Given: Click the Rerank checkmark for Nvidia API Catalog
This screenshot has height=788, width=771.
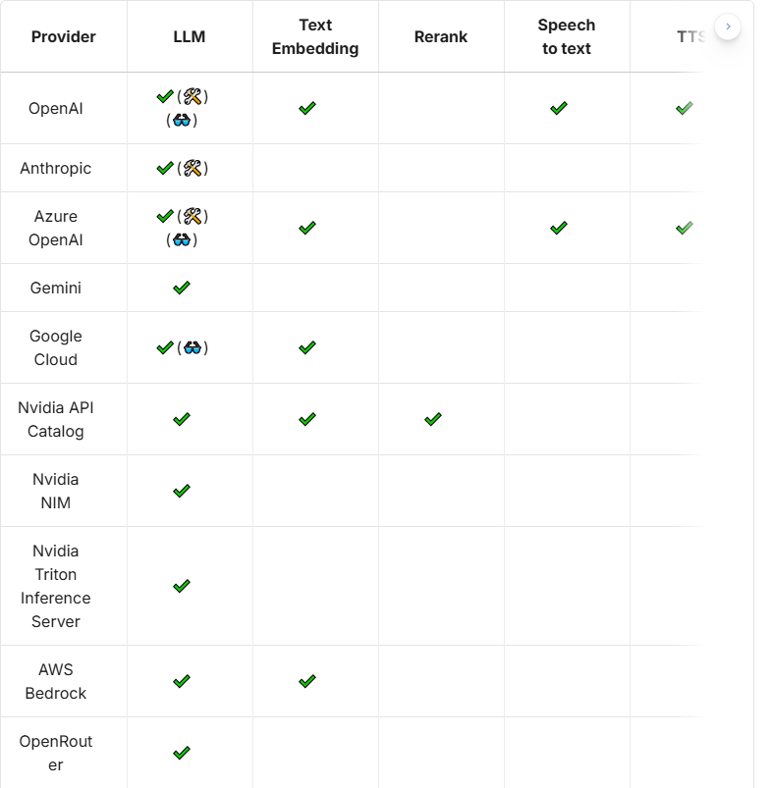Looking at the screenshot, I should [x=433, y=419].
